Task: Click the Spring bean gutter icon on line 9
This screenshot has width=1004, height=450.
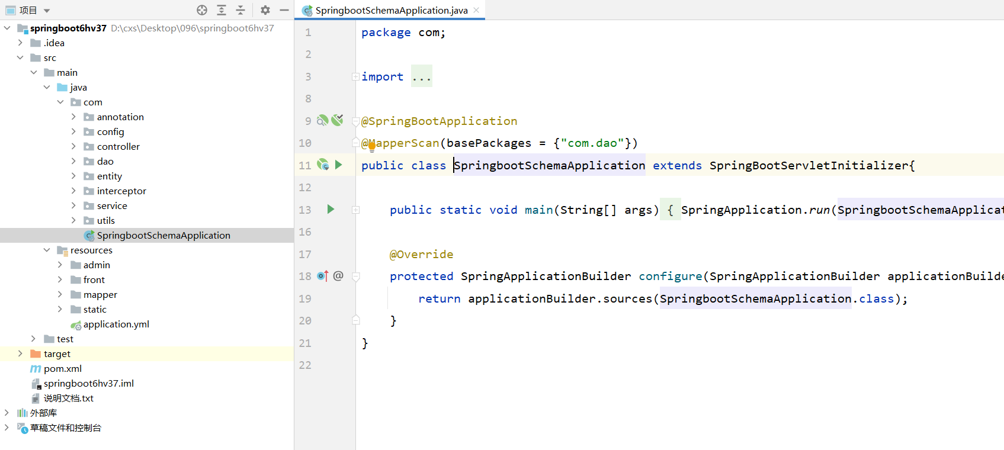Action: click(322, 121)
